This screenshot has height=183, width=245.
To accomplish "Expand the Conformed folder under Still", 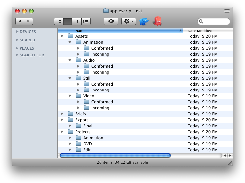I will coord(78,84).
